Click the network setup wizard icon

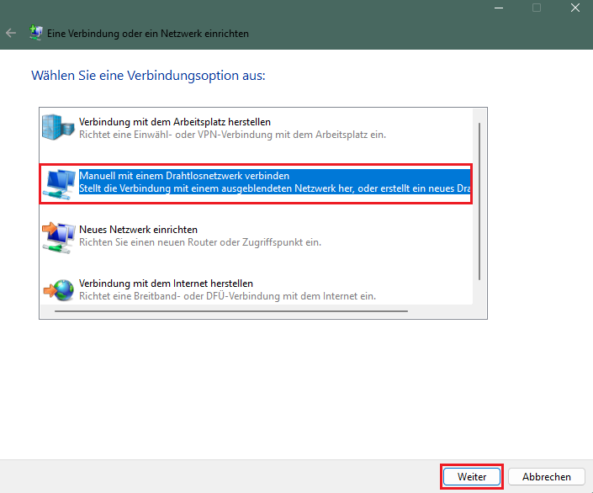35,33
